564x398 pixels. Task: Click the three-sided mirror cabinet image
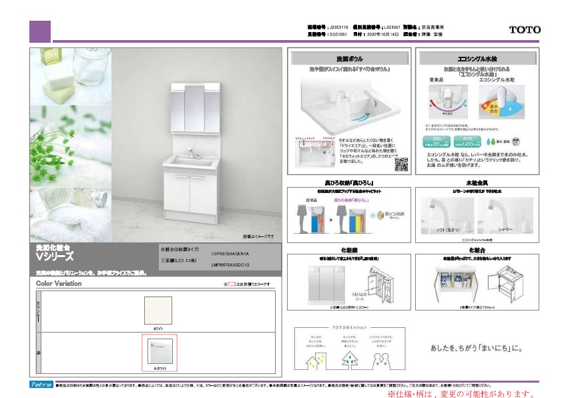(325, 284)
